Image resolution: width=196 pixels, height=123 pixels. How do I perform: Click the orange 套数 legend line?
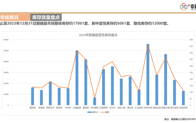[102, 112]
